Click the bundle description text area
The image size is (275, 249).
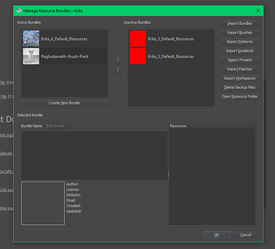94,155
